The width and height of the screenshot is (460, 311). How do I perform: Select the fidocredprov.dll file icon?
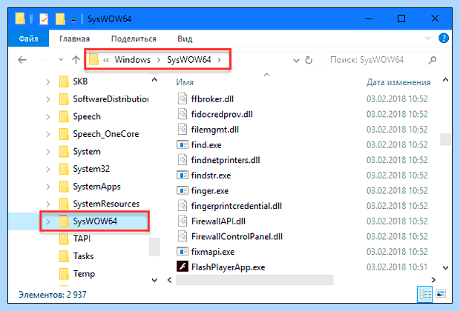[183, 114]
